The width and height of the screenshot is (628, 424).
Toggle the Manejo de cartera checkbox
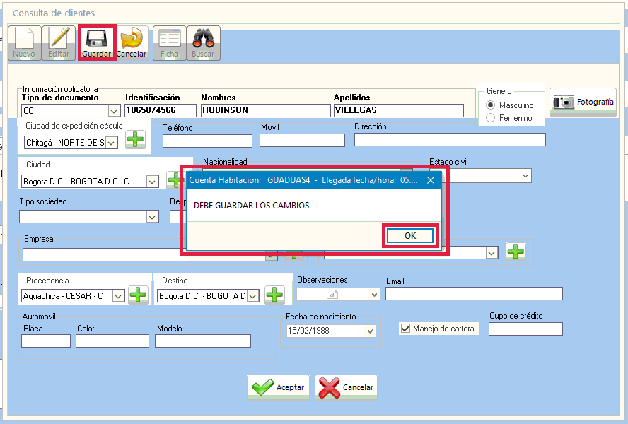coord(405,329)
